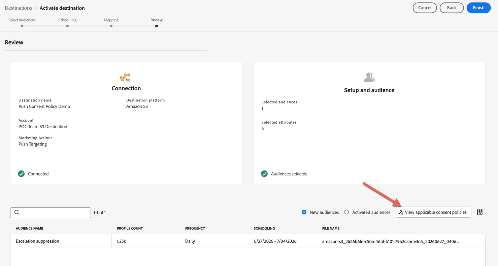Click the Amazon S3 destination platform value
Screen dimensions: 498x266
pos(137,106)
